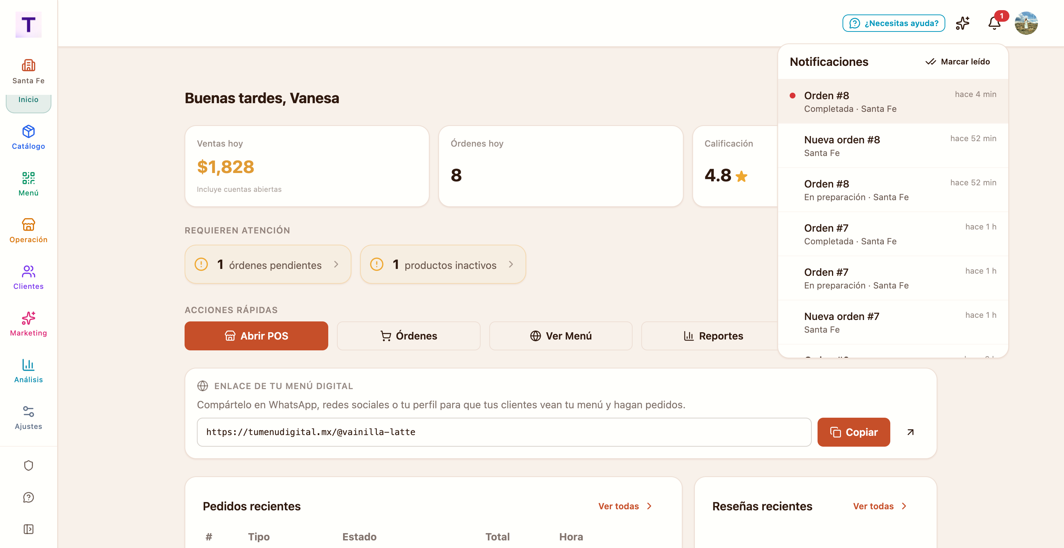Screen dimensions: 1064x548
Task: Collapse the sidebar panel icon
Action: [x=29, y=529]
